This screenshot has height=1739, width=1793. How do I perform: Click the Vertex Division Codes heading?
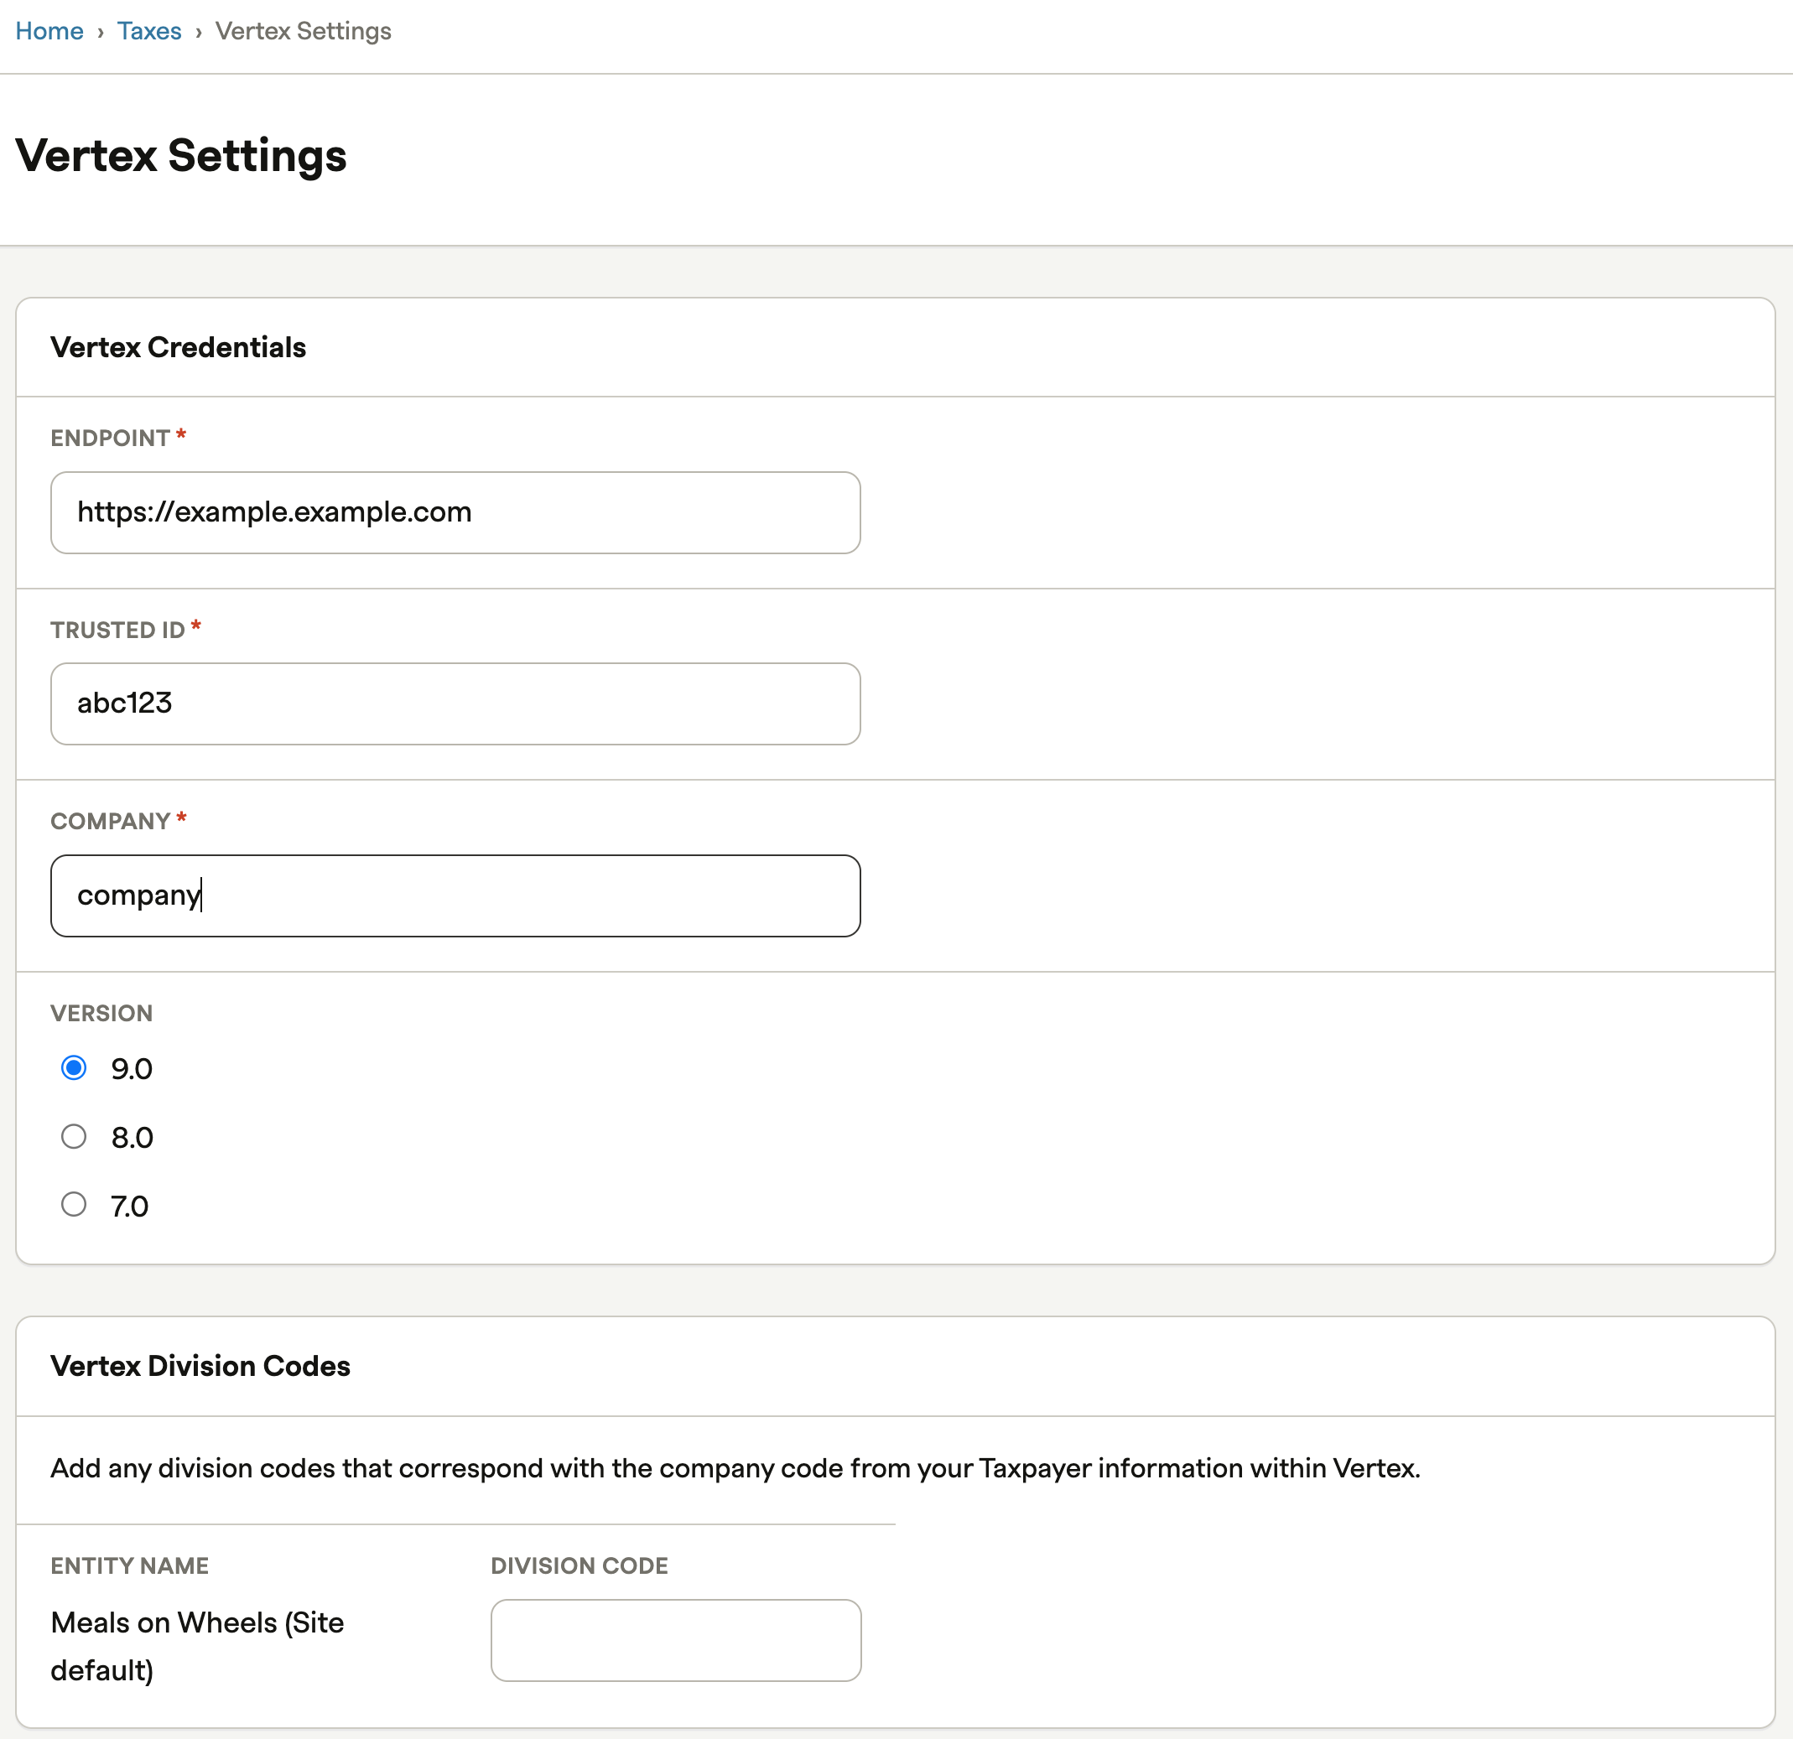click(x=200, y=1366)
